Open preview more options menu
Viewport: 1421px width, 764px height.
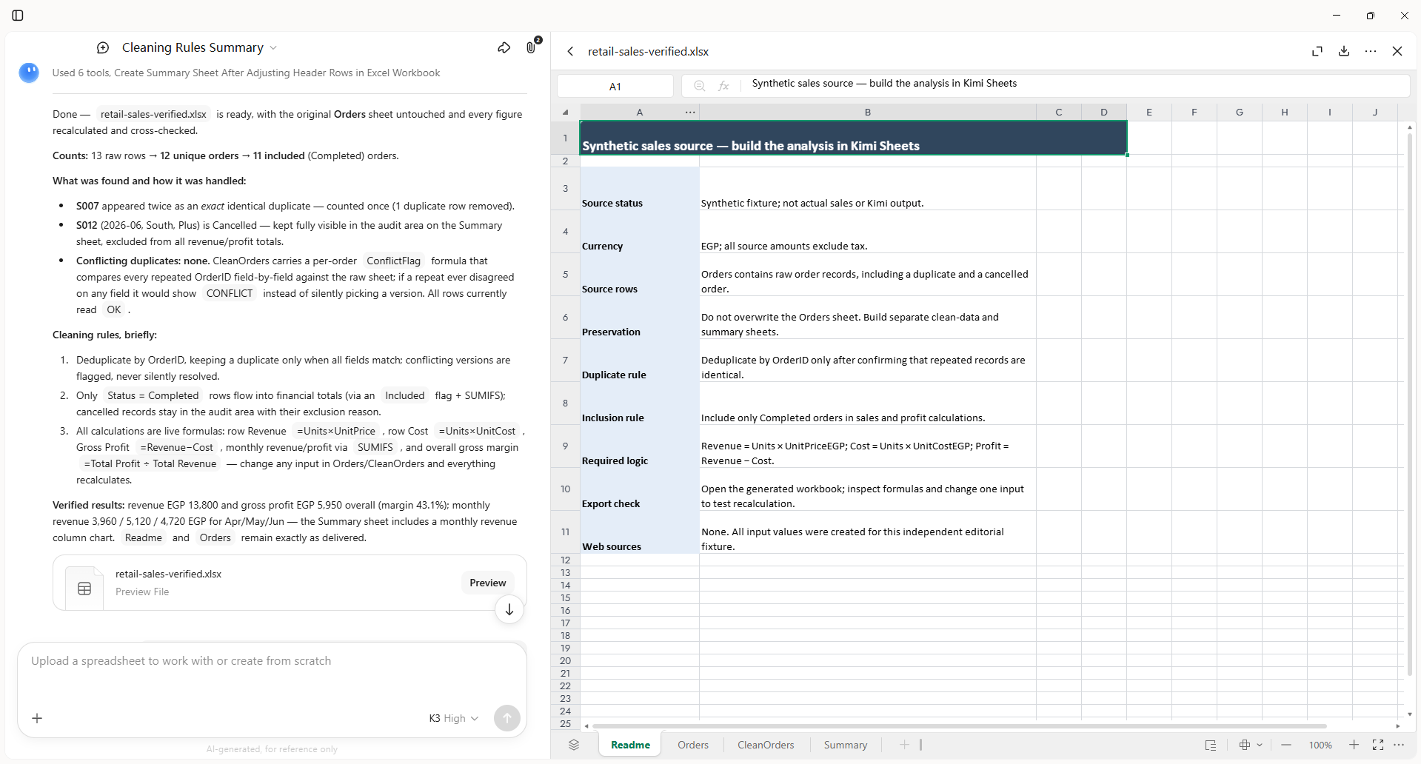(x=1371, y=51)
